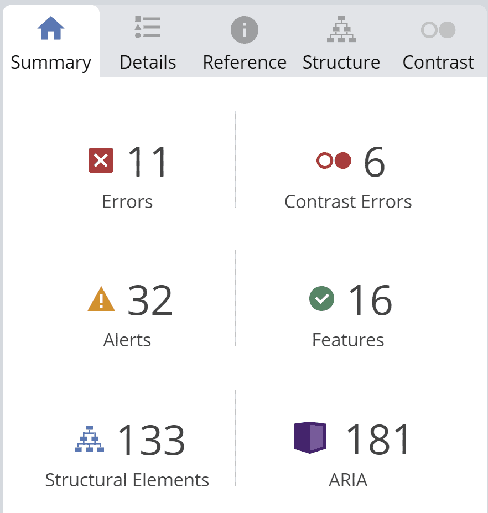Click the Structure hierarchy icon
The width and height of the screenshot is (488, 513).
click(341, 29)
